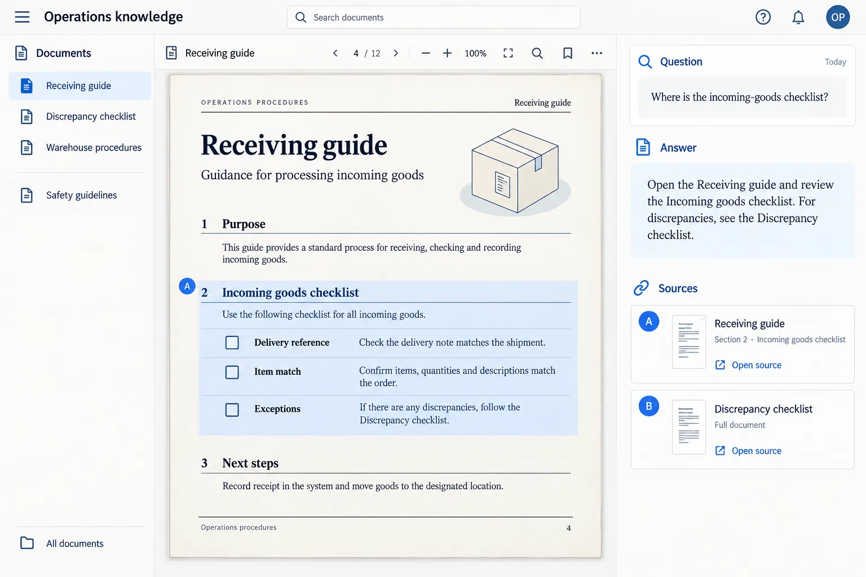Click the 100% zoom level value

tap(475, 53)
